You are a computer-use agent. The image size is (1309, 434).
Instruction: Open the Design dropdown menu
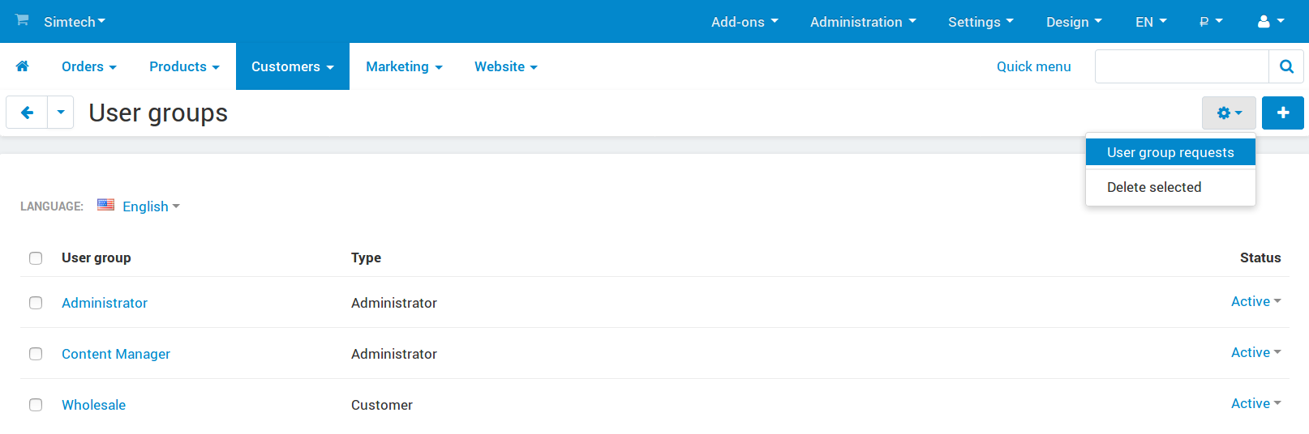1074,22
